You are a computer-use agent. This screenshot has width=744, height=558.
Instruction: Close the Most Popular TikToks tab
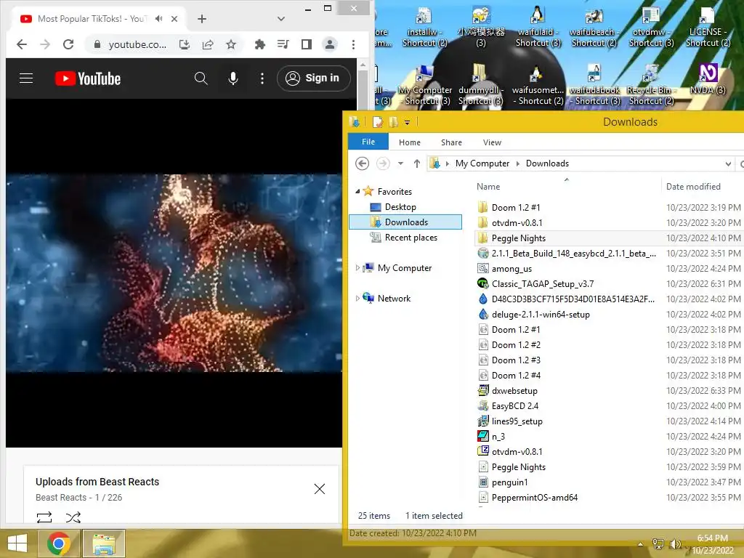[x=174, y=18]
